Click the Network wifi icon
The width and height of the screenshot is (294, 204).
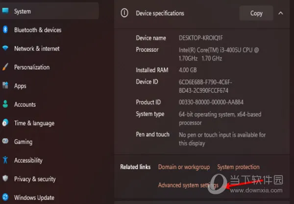tap(5, 48)
